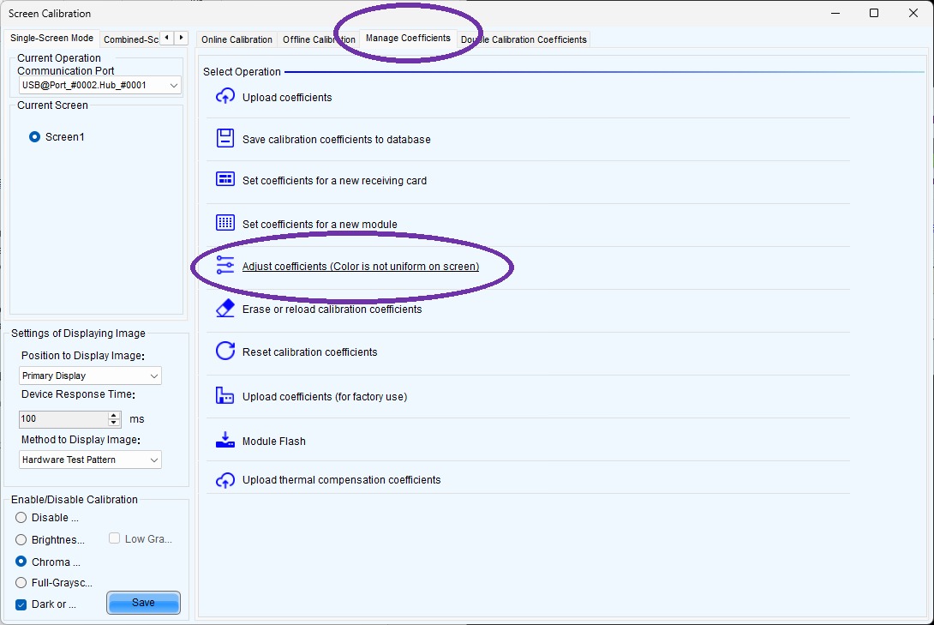The height and width of the screenshot is (625, 934).
Task: Click Set coefficients for a new module
Action: pos(320,224)
